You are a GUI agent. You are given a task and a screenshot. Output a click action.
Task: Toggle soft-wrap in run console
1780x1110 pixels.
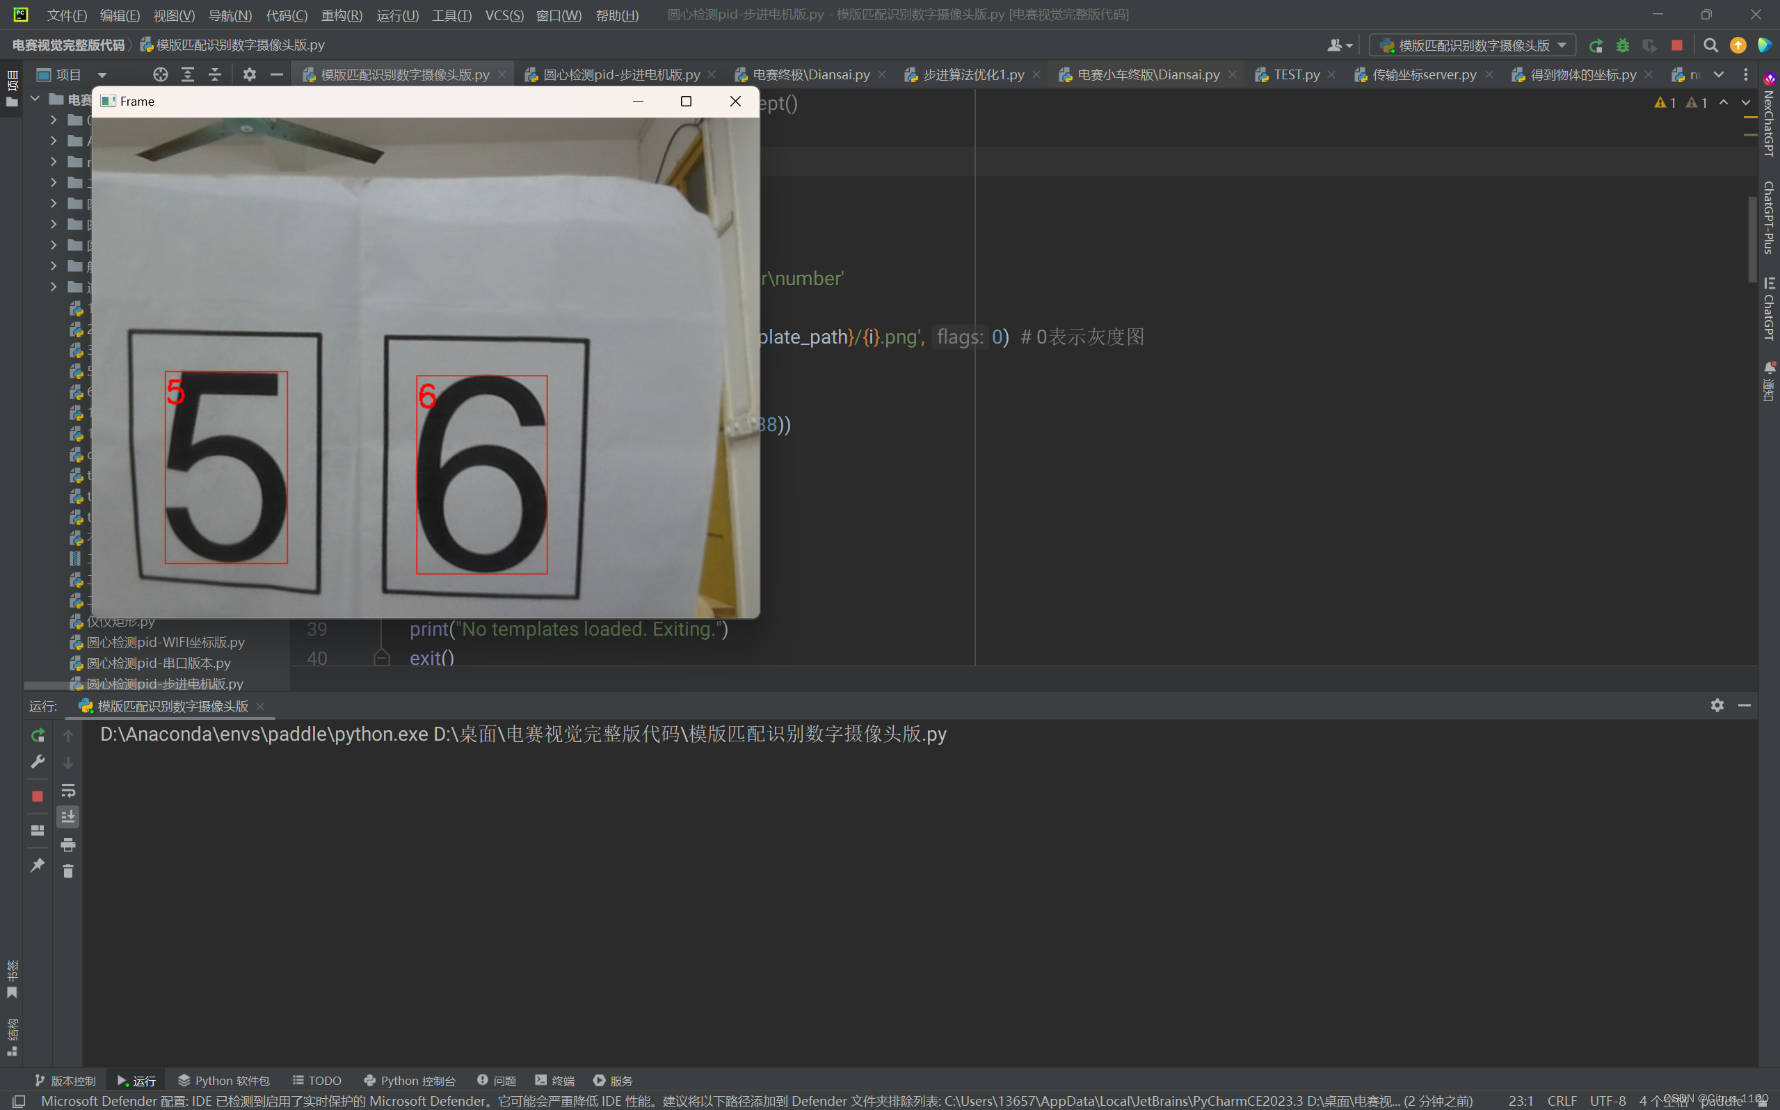click(x=67, y=791)
